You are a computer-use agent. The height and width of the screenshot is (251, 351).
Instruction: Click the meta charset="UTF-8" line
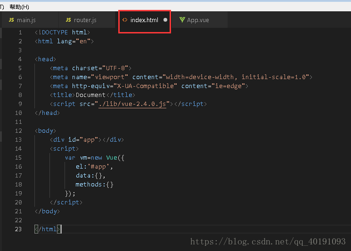coord(90,68)
